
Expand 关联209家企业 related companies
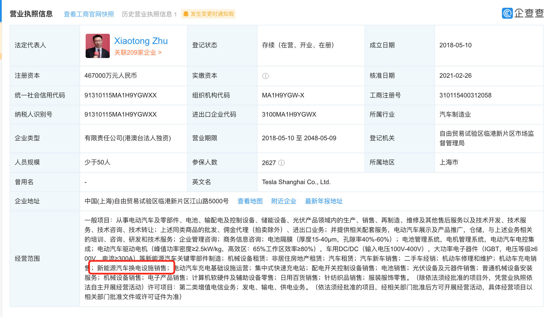coord(138,53)
